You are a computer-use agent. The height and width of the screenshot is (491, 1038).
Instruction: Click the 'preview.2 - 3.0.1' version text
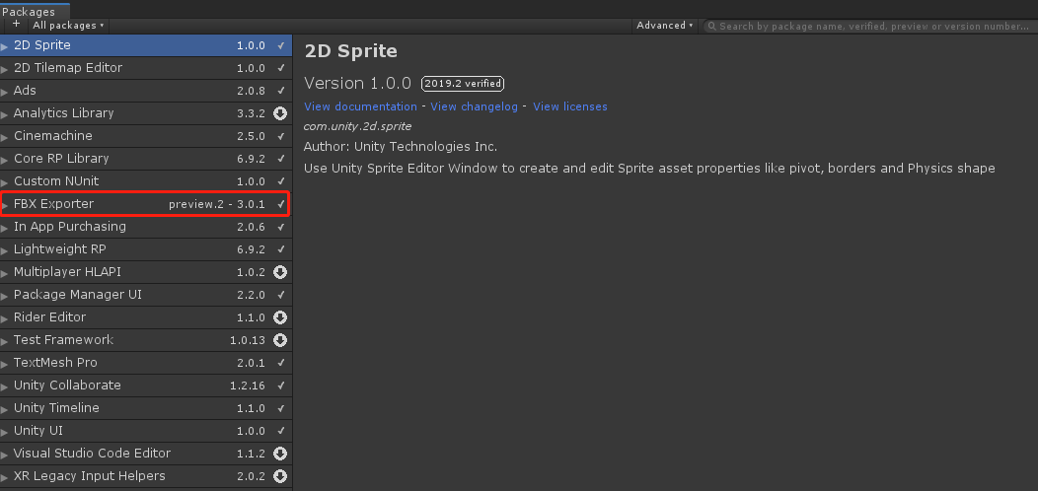(x=217, y=204)
